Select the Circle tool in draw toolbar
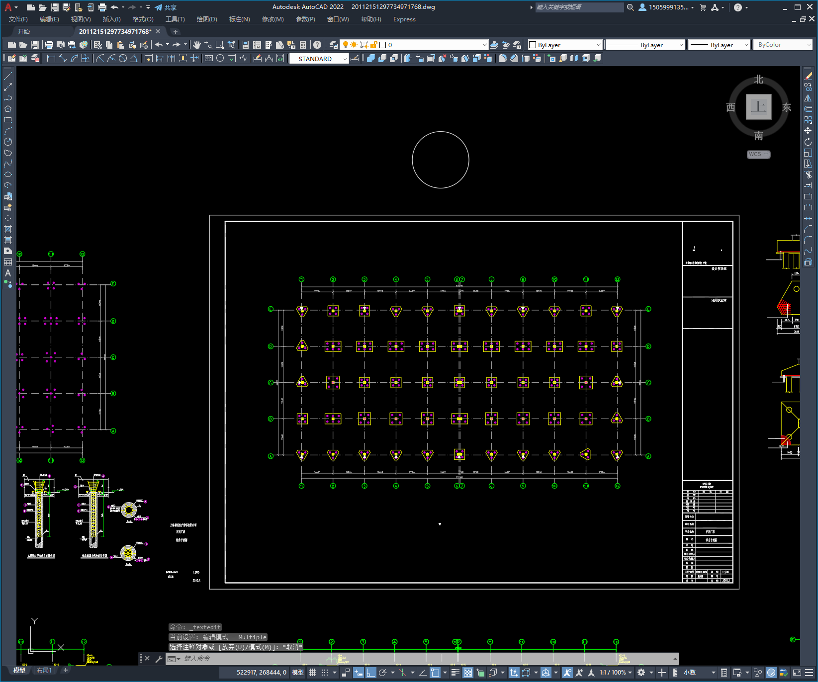818x682 pixels. [x=8, y=142]
